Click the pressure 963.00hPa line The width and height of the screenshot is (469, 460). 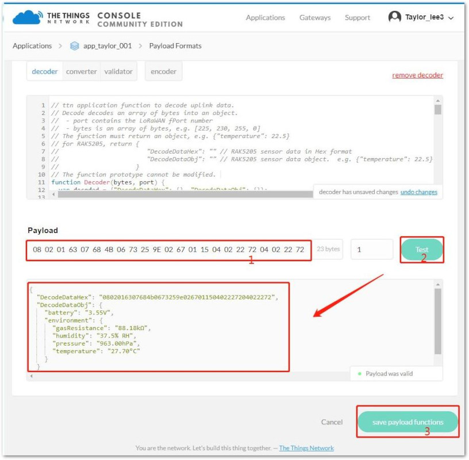pos(96,344)
